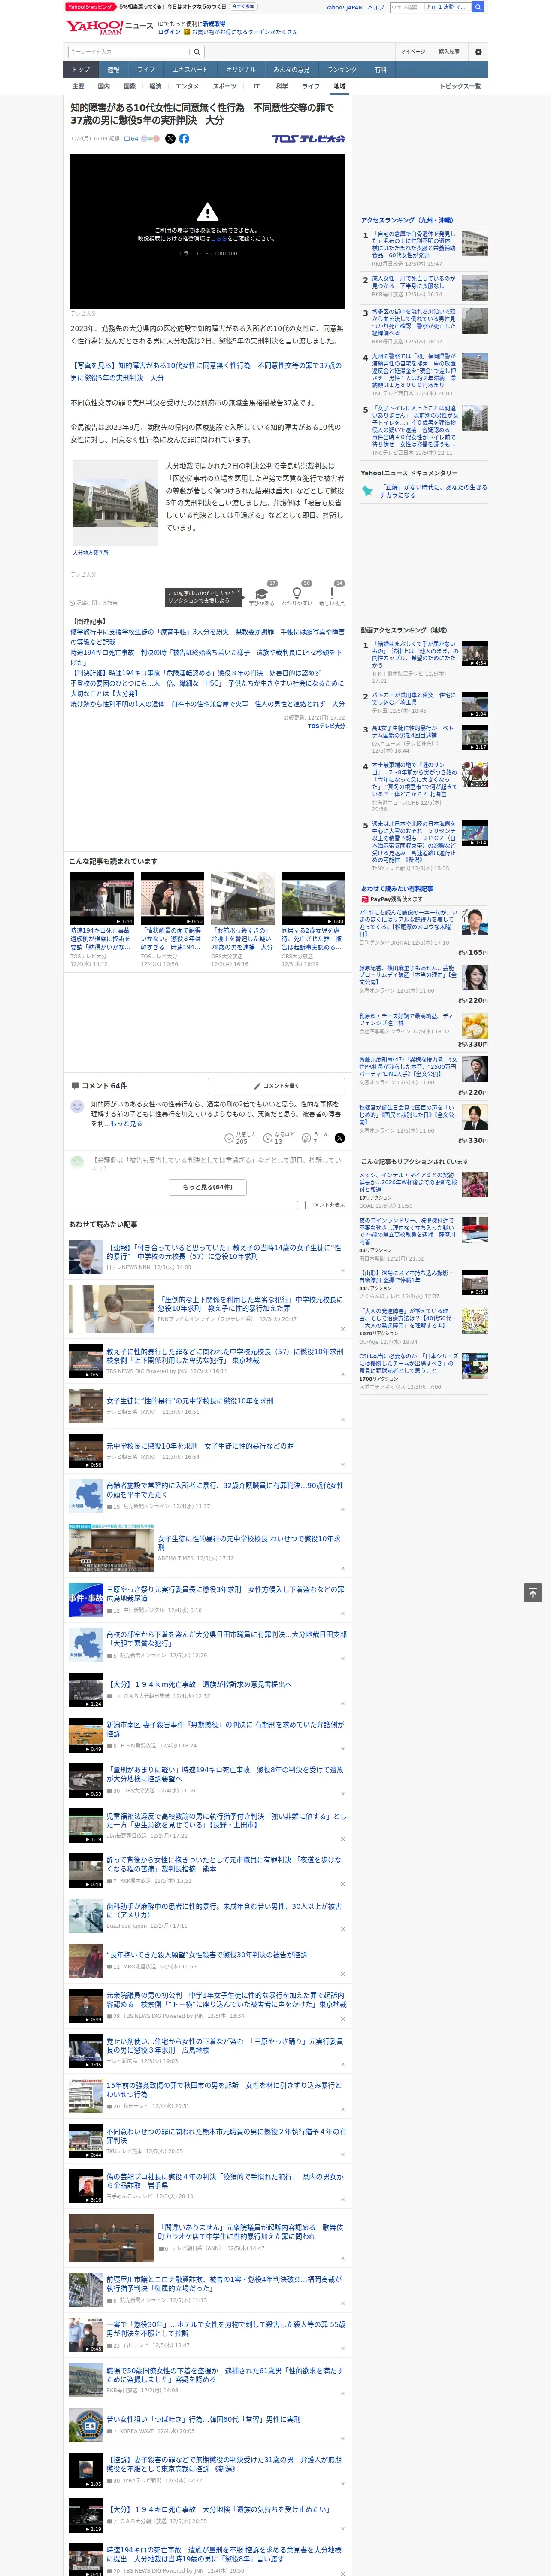Viewport: 551px width, 2576px height.
Task: Open related video thumbnail with 1:44 duration
Action: pos(102,898)
